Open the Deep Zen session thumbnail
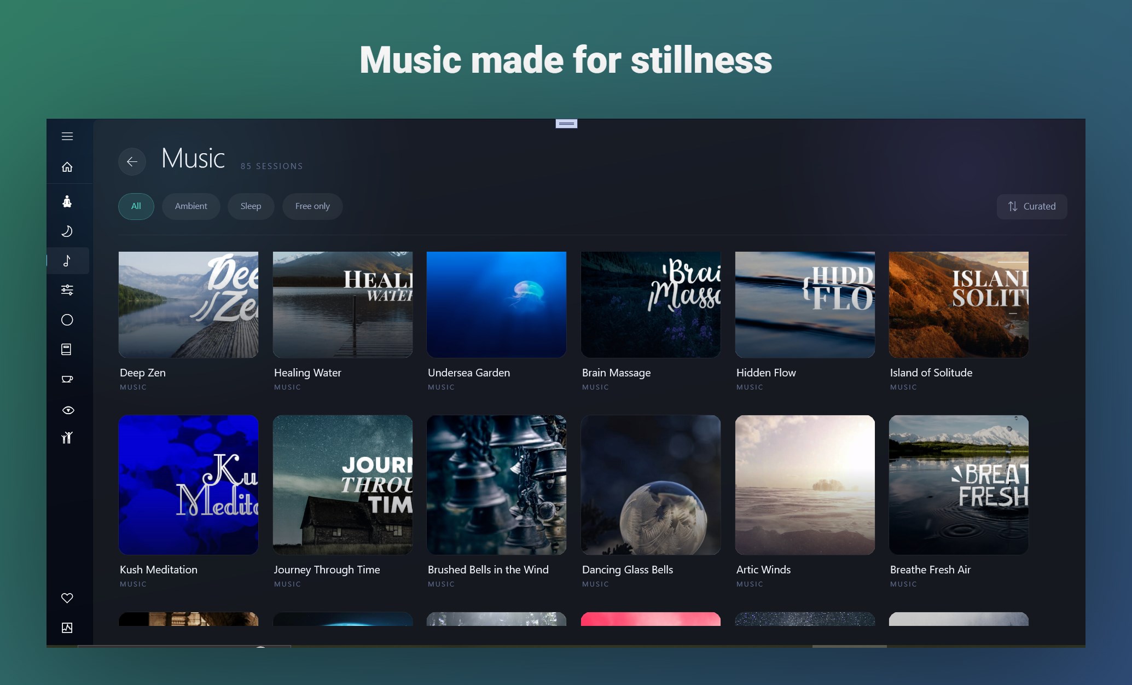Viewport: 1132px width, 685px height. [x=188, y=305]
